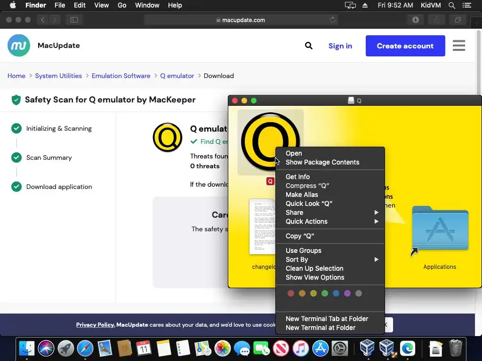Apply the purple tag color
The width and height of the screenshot is (482, 361).
347,293
